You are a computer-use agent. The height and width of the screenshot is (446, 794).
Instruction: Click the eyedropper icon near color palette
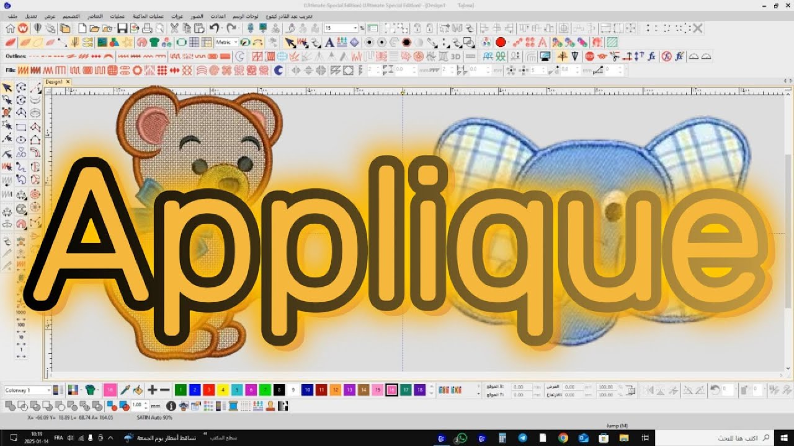point(125,390)
